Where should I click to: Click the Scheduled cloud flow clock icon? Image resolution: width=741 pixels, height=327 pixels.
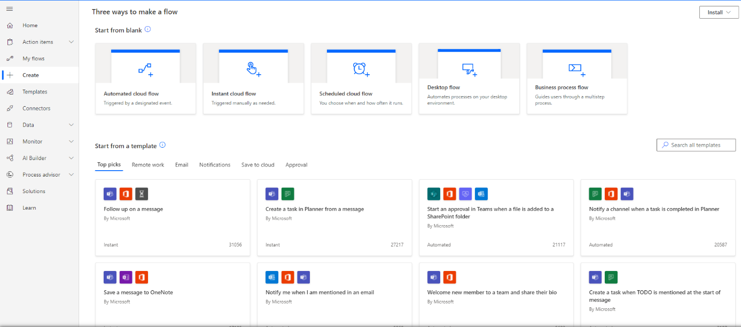coord(361,69)
